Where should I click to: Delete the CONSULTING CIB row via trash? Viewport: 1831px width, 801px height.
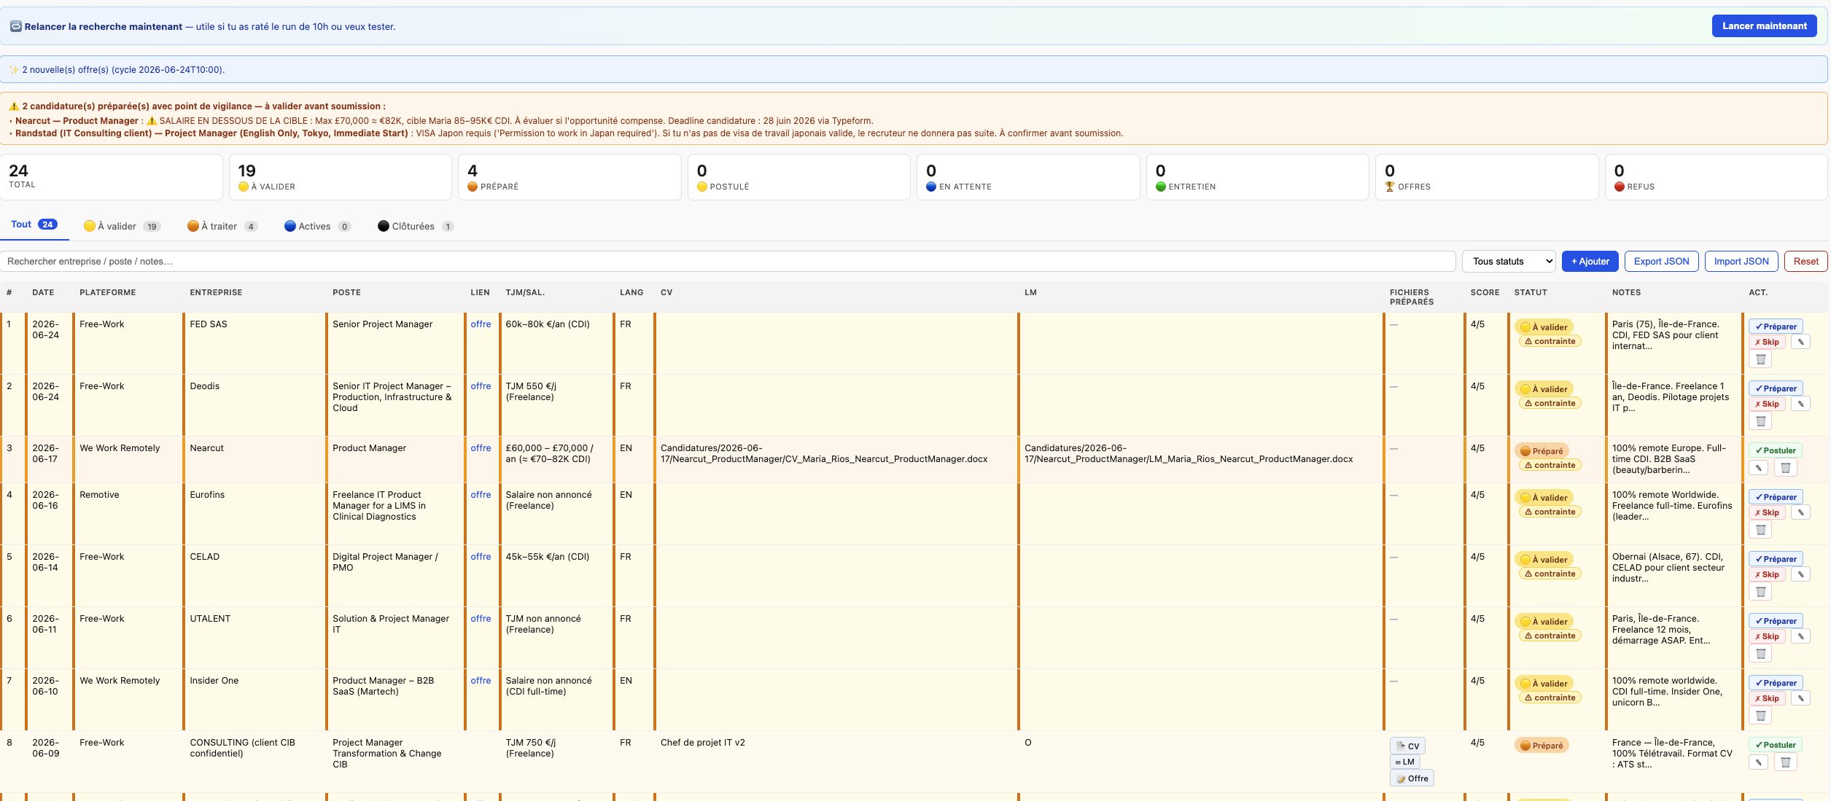pos(1785,762)
